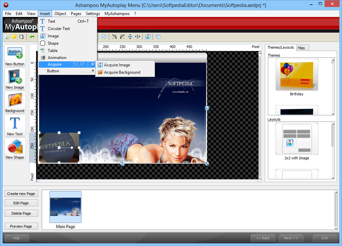Viewport: 342px width, 246px height.
Task: Expand the Button submenu in Insert menu
Action: pyautogui.click(x=67, y=71)
